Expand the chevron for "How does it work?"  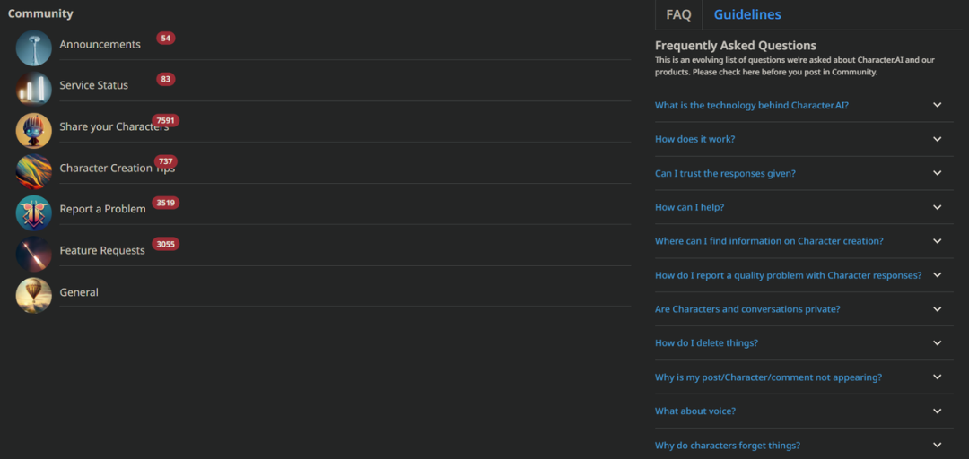(938, 139)
